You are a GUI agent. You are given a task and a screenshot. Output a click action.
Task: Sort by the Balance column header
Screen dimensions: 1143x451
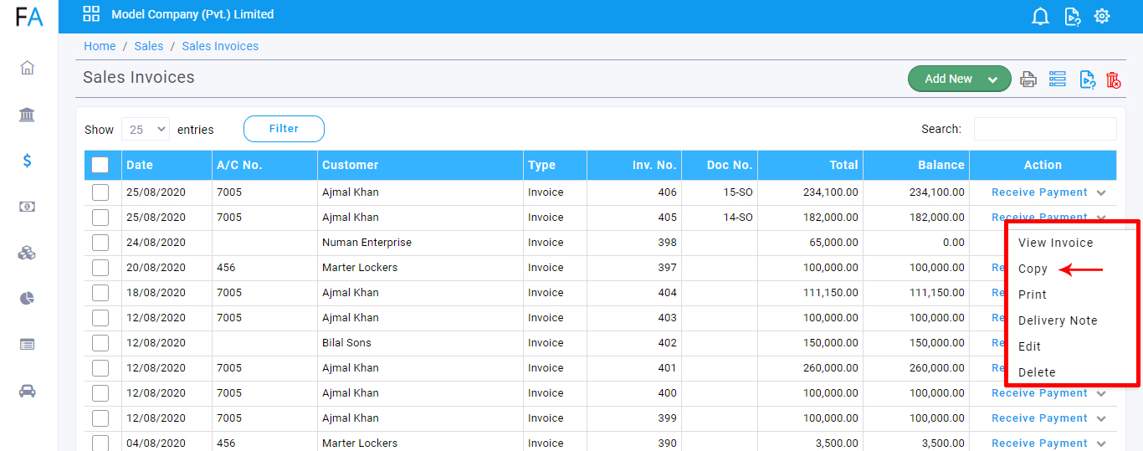pos(916,165)
